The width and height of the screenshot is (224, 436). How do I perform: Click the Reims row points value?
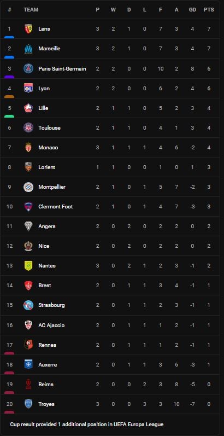point(209,384)
